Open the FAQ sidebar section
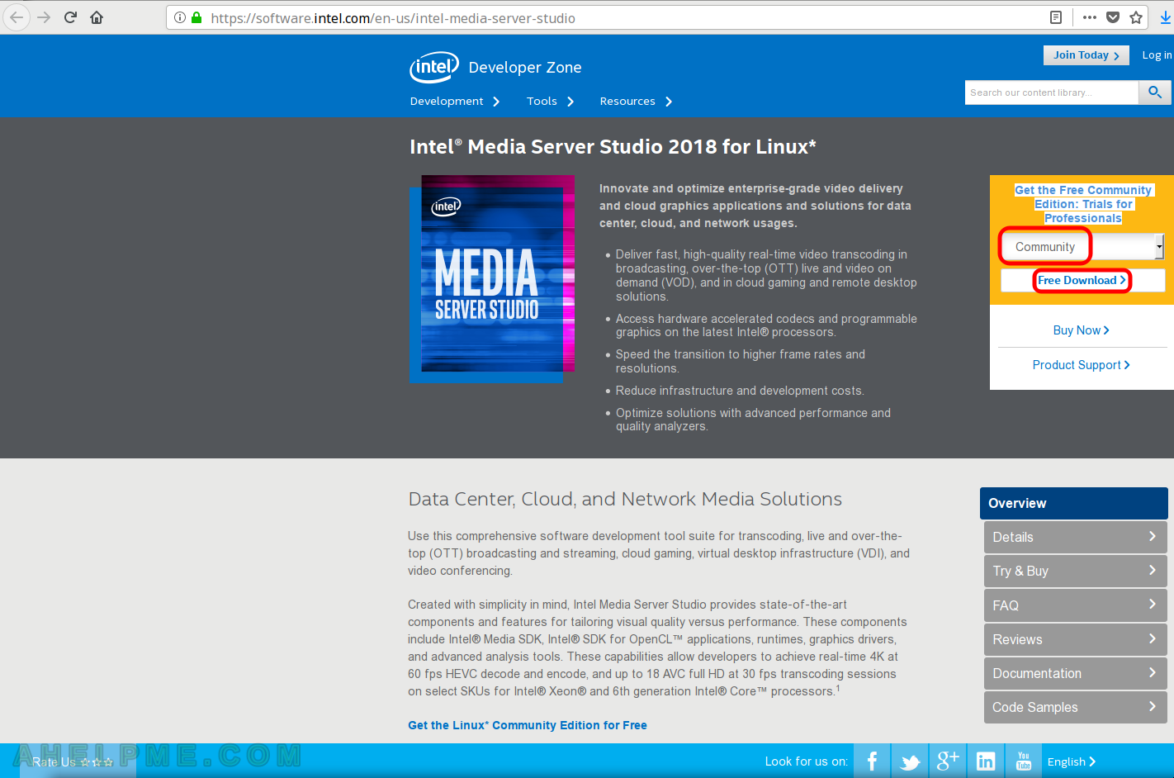1174x778 pixels. [1075, 605]
